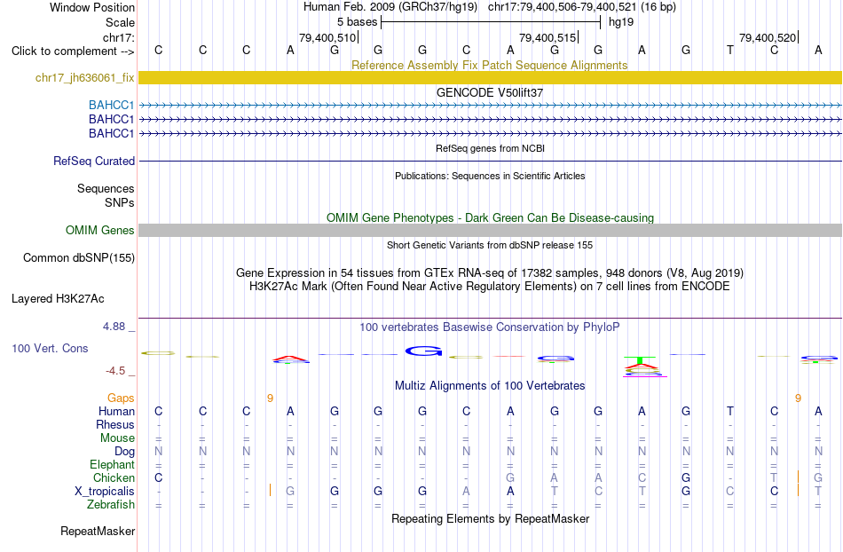Image resolution: width=843 pixels, height=552 pixels.
Task: Click the 79,400,510 position marker
Action: pos(327,37)
